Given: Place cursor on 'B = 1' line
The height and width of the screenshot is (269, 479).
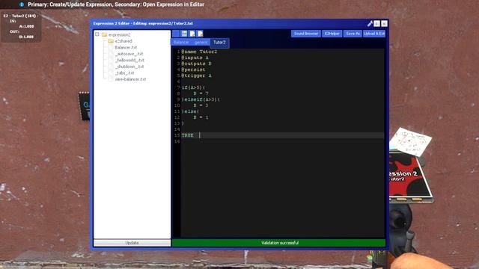Looking at the screenshot, I should coord(201,117).
